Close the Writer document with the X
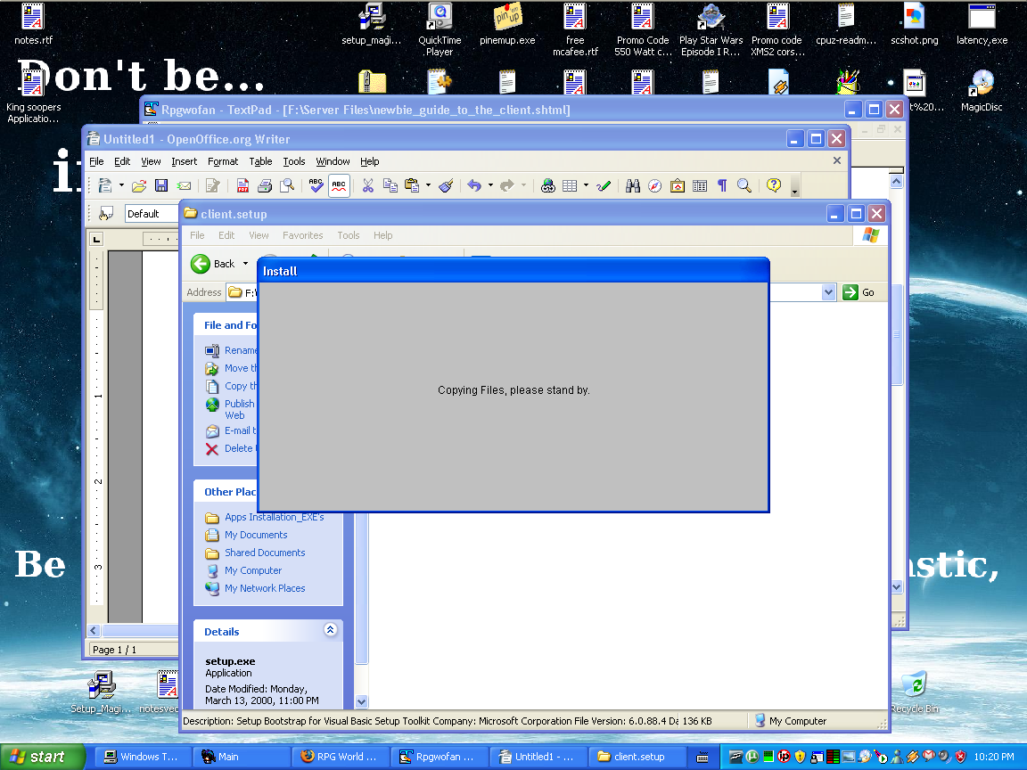 click(x=837, y=160)
